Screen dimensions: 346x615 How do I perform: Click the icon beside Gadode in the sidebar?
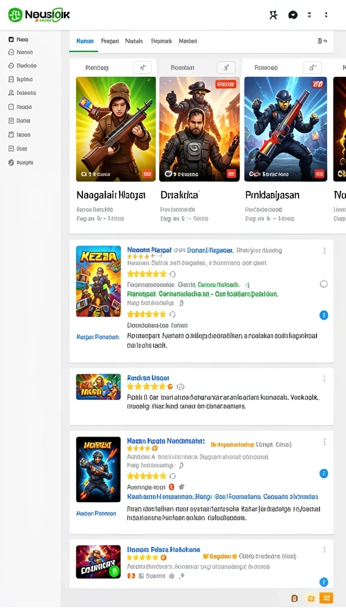pyautogui.click(x=11, y=65)
